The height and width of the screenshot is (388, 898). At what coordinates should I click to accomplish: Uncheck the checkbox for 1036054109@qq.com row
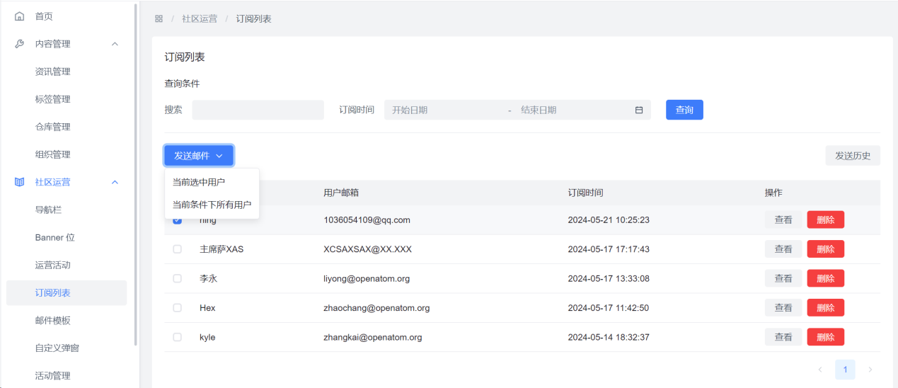(x=177, y=220)
